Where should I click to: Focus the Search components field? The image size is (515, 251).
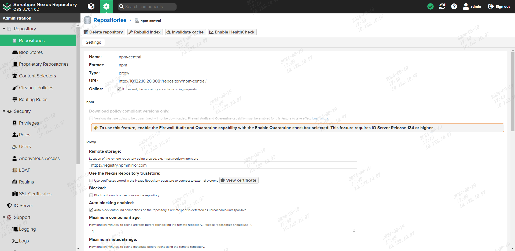tap(147, 7)
